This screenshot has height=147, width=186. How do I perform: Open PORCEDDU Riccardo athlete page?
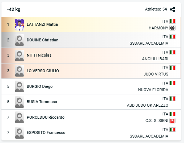point(46,117)
